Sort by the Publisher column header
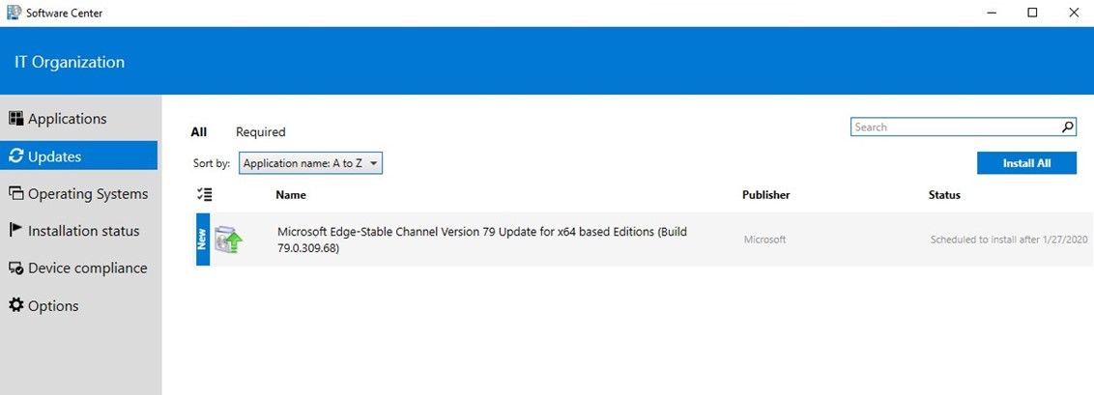 766,195
